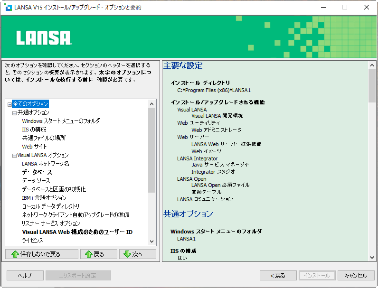Select Visual LANSA オプション tree item

[43, 155]
